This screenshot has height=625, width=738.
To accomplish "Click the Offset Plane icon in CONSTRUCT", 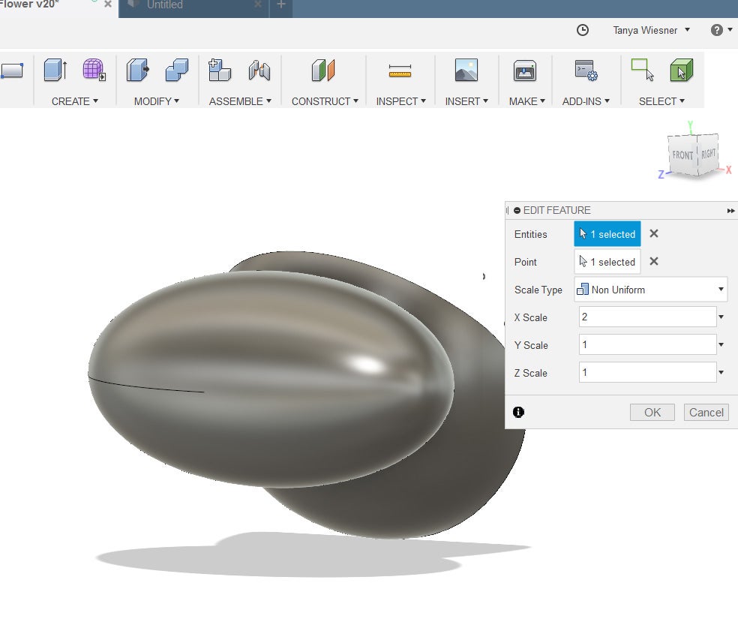I will (323, 71).
